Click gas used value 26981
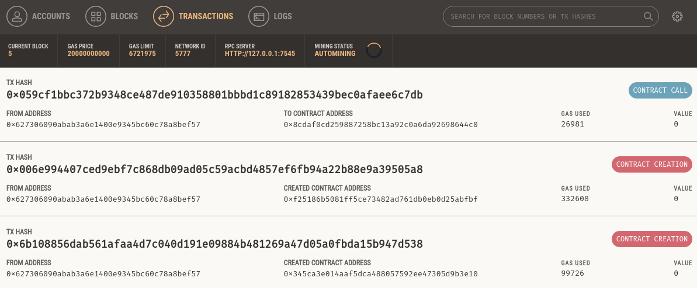This screenshot has width=697, height=288. pos(573,124)
